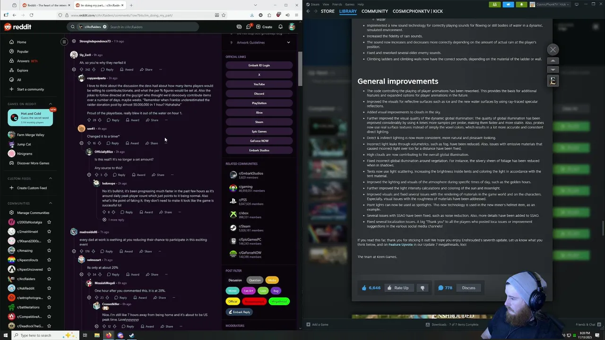Open Steam View menu
Image resolution: width=605 pixels, height=340 pixels.
326,4
